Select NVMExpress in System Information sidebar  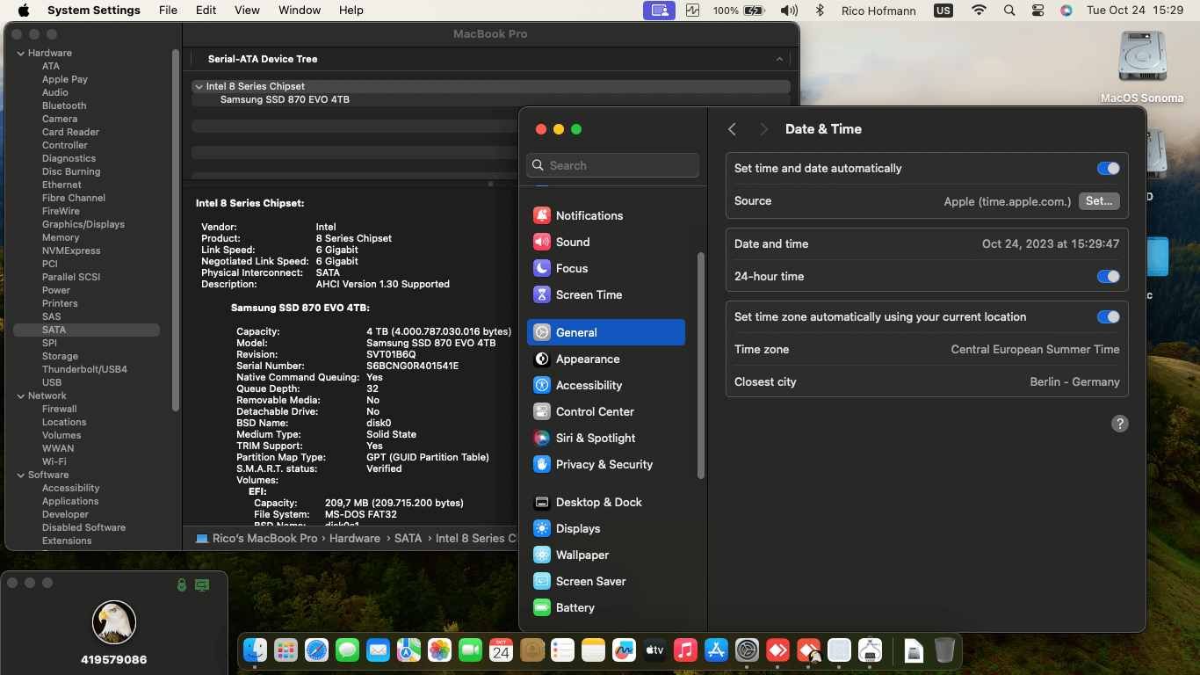tap(71, 250)
